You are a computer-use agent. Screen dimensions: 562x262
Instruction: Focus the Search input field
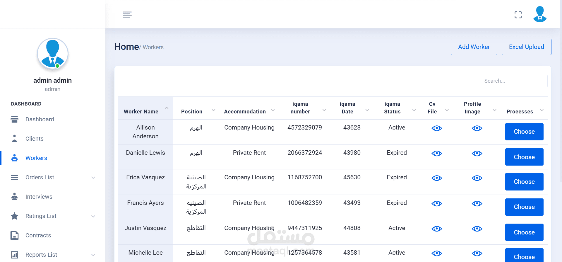click(513, 81)
